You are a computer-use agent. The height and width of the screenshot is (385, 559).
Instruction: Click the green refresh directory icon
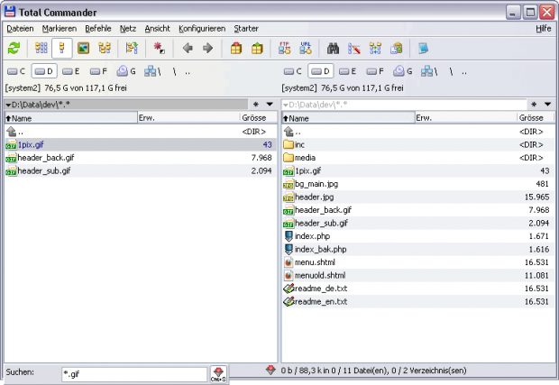pos(14,48)
